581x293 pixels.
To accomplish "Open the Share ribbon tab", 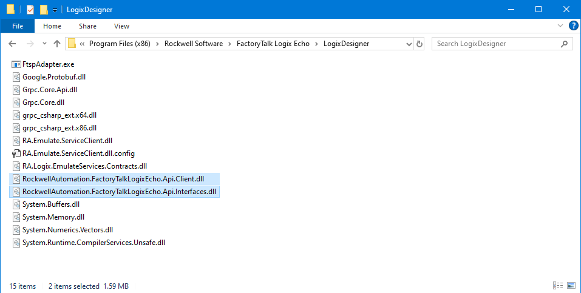I will tap(87, 26).
